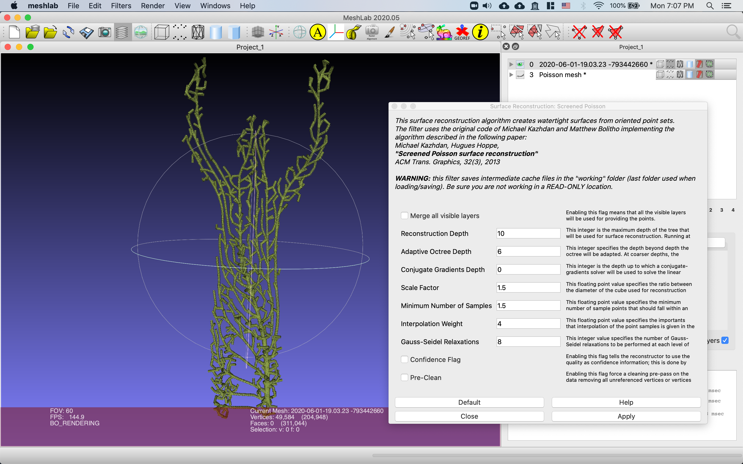The image size is (743, 464).
Task: Click the volume icon in menu bar
Action: (487, 5)
